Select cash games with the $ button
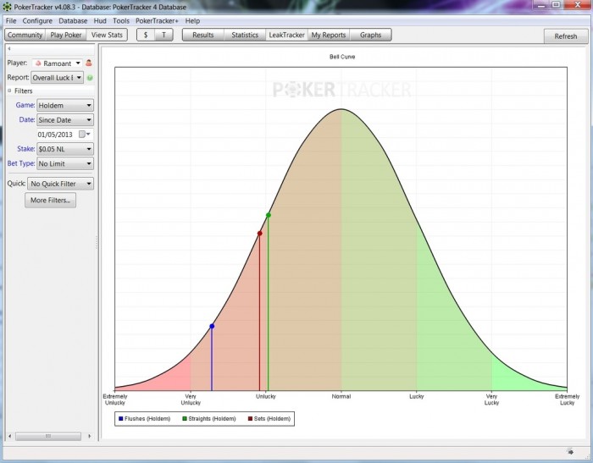The image size is (593, 463). click(x=146, y=35)
